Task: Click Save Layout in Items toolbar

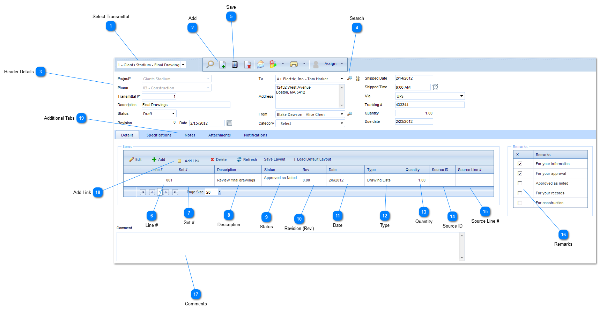Action: click(274, 159)
